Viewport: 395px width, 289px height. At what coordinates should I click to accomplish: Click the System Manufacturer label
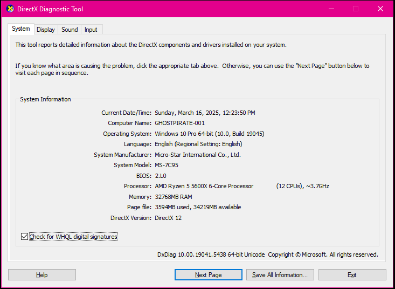pos(123,155)
